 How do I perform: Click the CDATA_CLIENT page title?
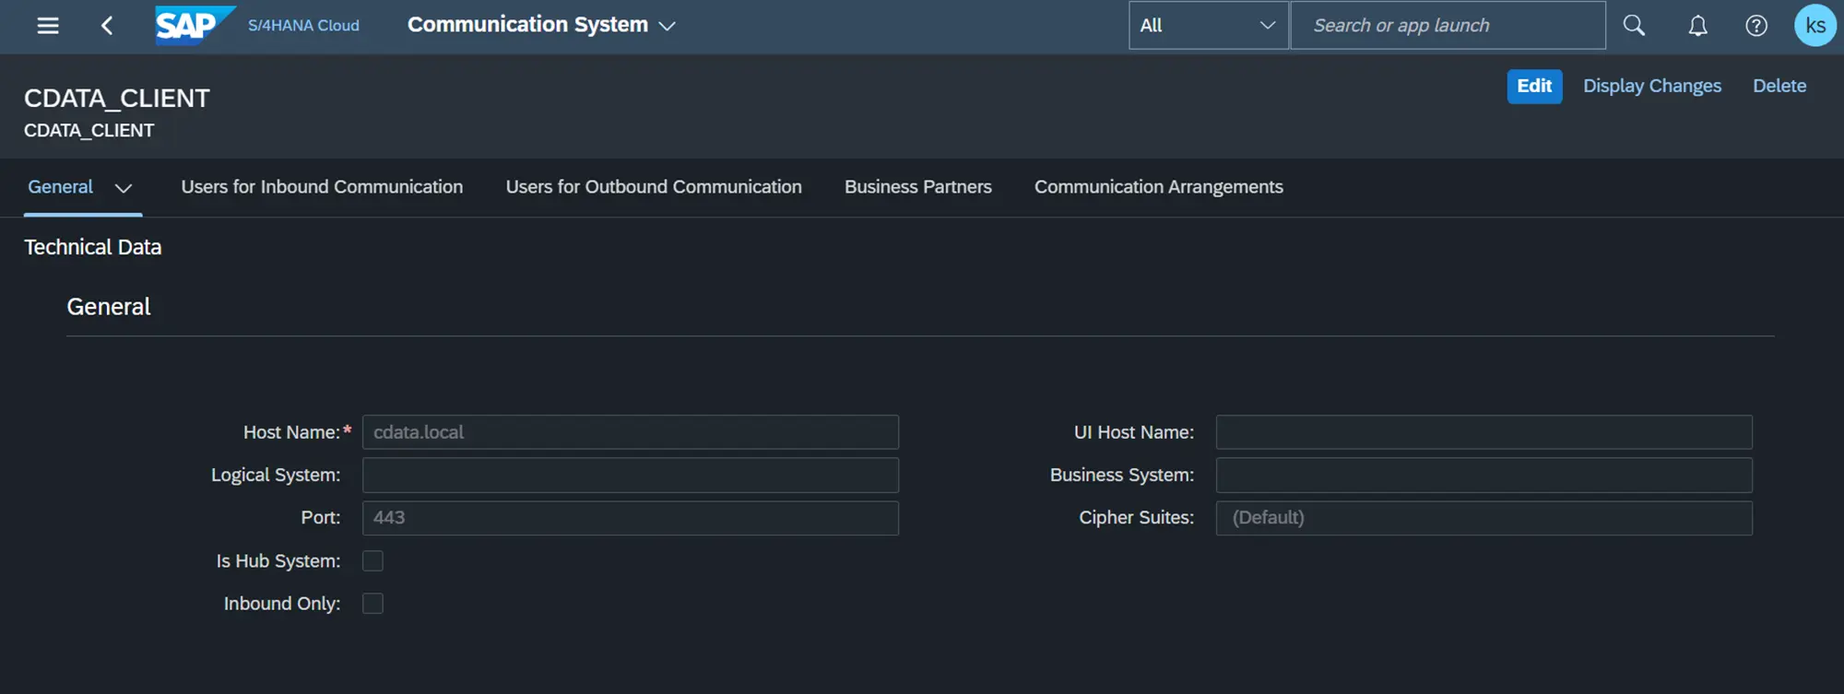(117, 99)
